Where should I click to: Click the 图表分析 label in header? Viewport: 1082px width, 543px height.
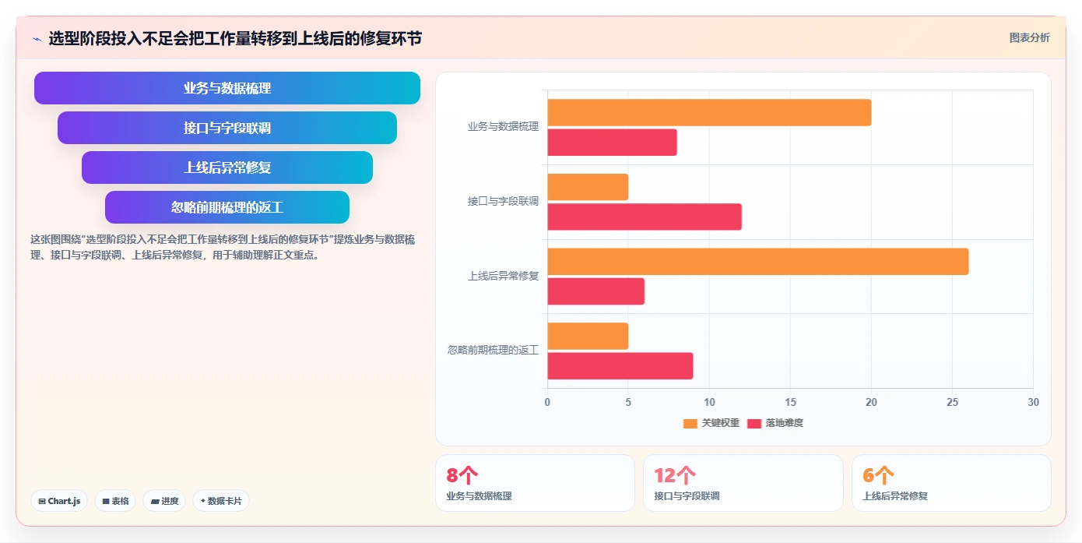tap(1029, 37)
